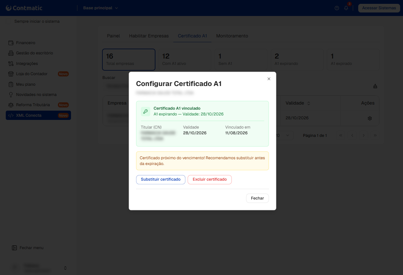The height and width of the screenshot is (275, 403).
Task: Click the Empresa column header
Action: (117, 103)
